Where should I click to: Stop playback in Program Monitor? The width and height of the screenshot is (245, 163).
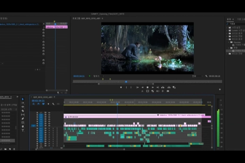click(x=147, y=87)
